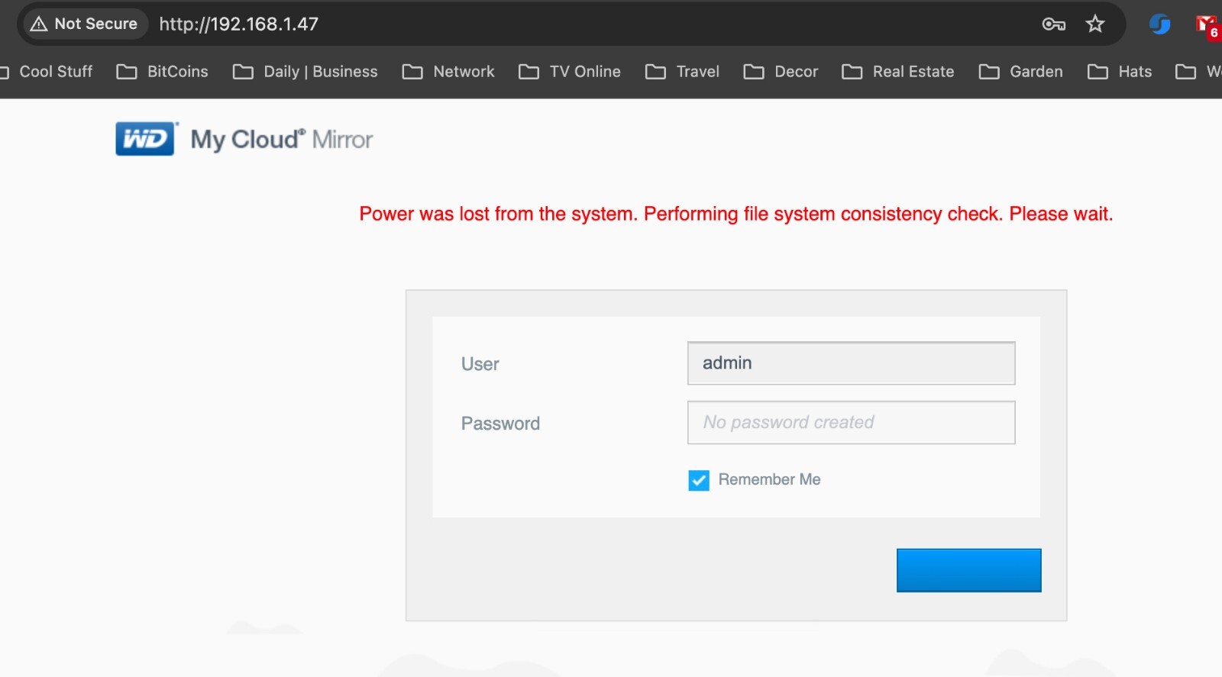Image resolution: width=1222 pixels, height=677 pixels.
Task: Open the Travel bookmark folder
Action: coord(682,72)
